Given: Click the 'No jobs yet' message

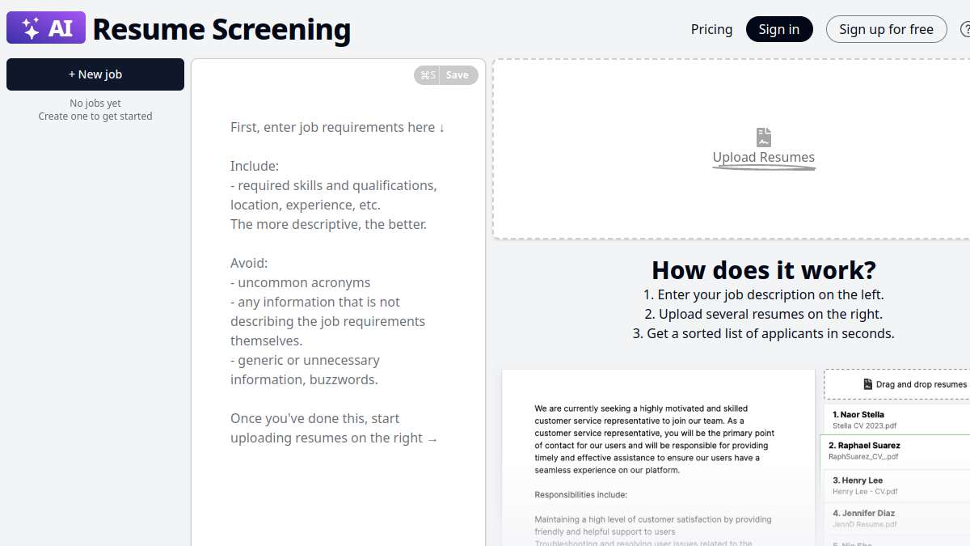Looking at the screenshot, I should [x=95, y=104].
